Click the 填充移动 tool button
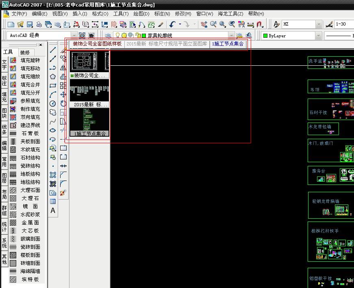This screenshot has width=354, height=288. [25, 68]
